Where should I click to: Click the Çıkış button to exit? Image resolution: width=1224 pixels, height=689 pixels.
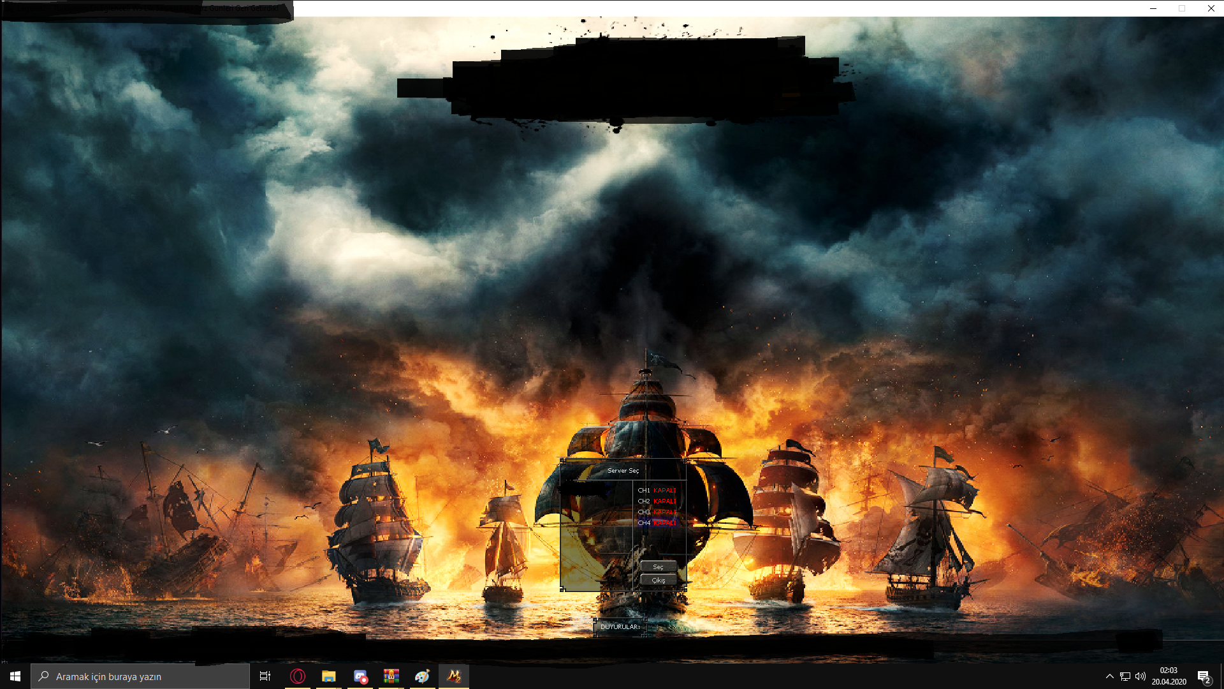coord(658,580)
